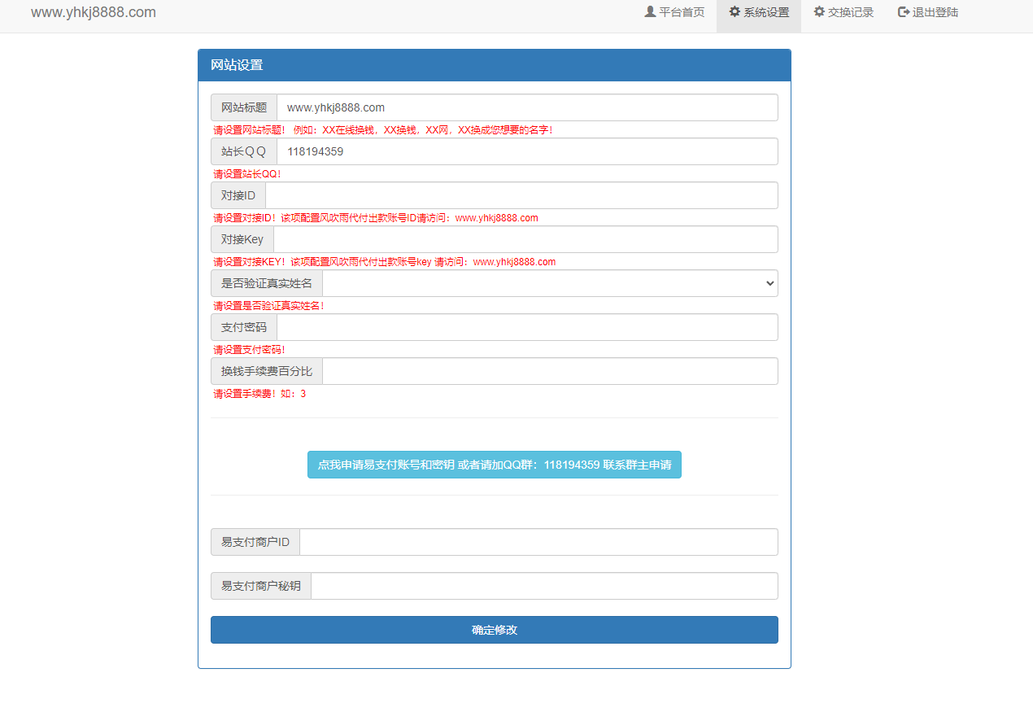The width and height of the screenshot is (1033, 712).
Task: Click the gear icon beside 交换记录
Action: click(819, 12)
